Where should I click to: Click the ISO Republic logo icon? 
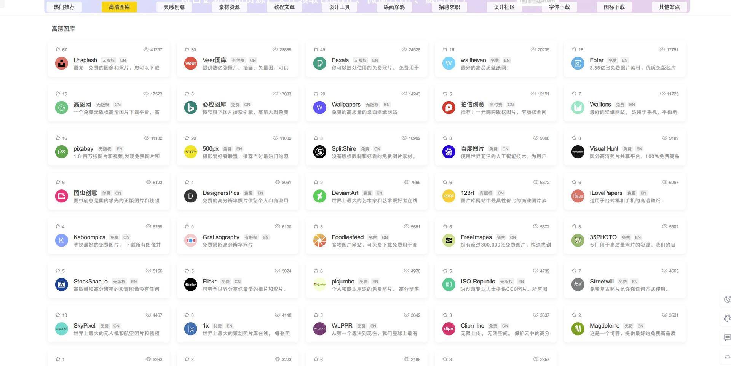(448, 284)
